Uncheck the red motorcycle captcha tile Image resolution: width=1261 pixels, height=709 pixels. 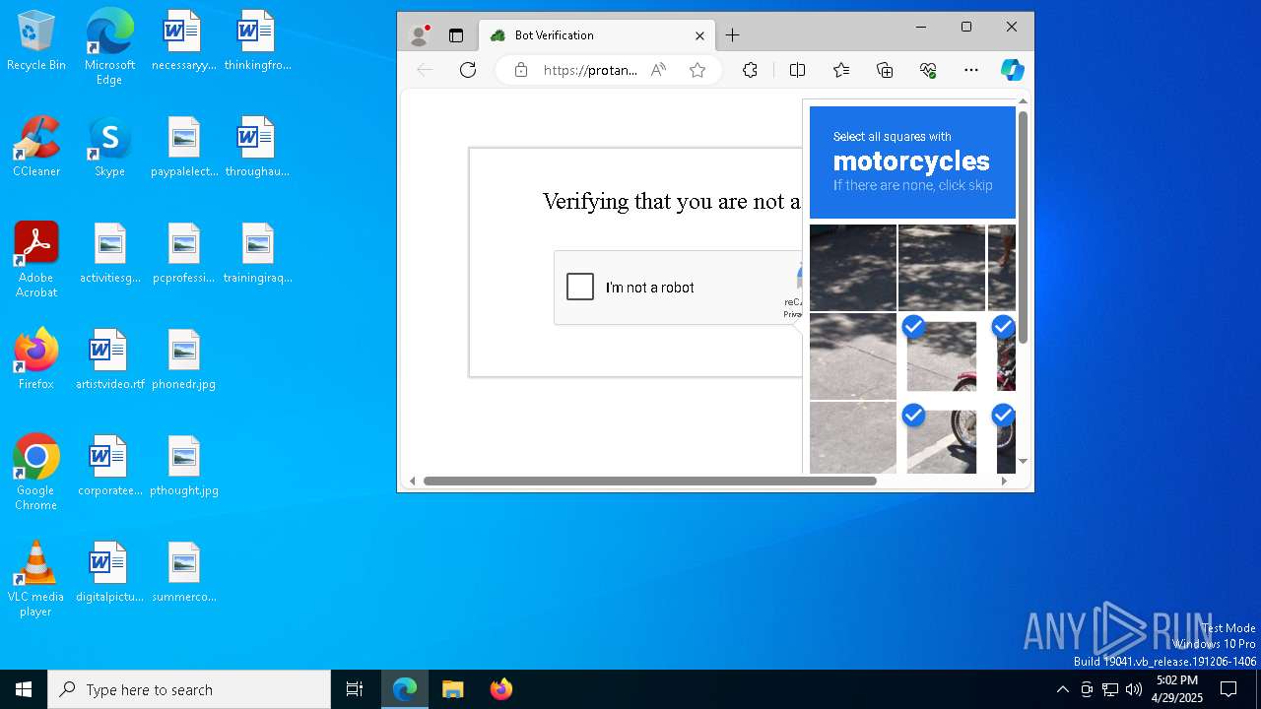pos(1001,356)
